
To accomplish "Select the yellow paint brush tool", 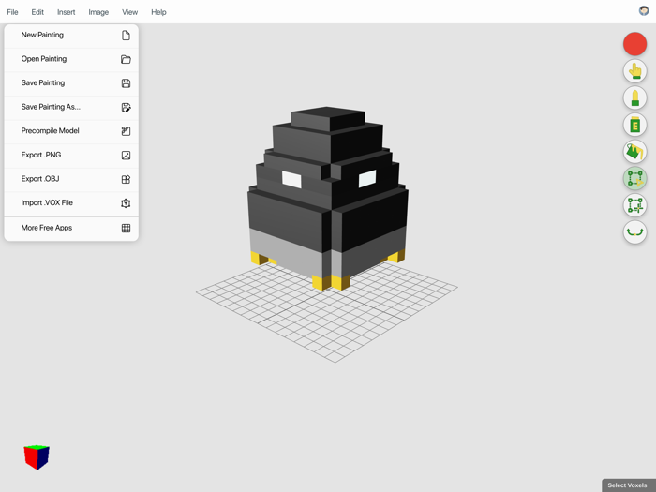I will [x=634, y=97].
